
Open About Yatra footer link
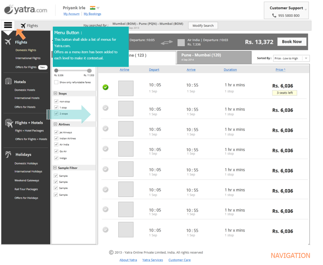tap(128, 260)
